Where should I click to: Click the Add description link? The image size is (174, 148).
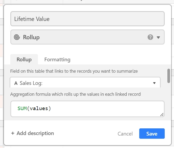click(x=32, y=133)
